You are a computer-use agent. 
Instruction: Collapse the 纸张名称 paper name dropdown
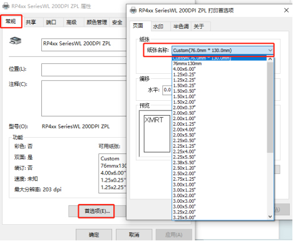click(270, 50)
